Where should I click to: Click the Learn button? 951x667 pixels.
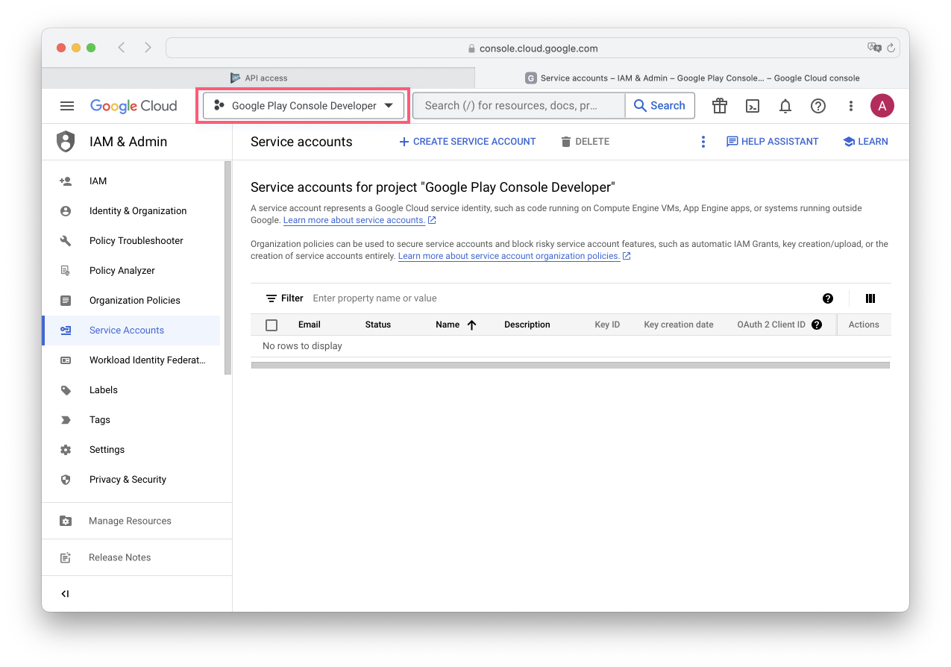(x=865, y=142)
